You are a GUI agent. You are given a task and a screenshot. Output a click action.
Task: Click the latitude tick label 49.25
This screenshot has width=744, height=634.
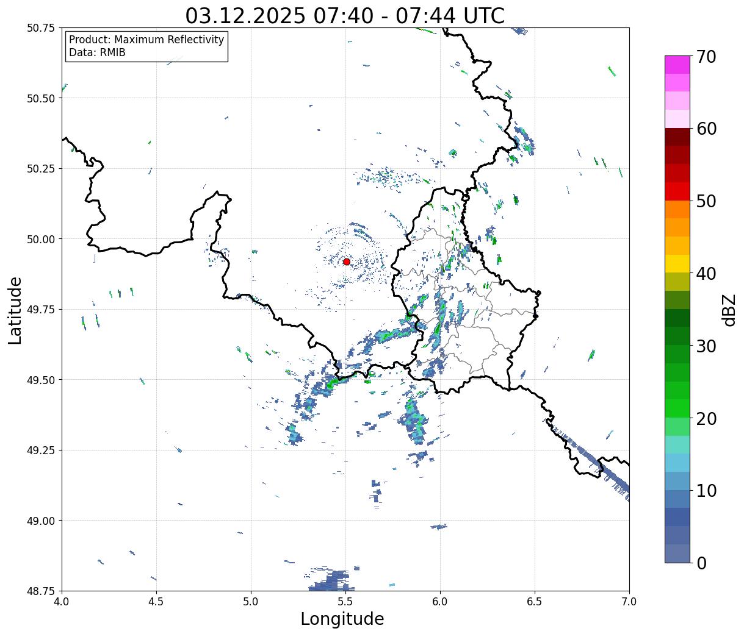point(41,451)
